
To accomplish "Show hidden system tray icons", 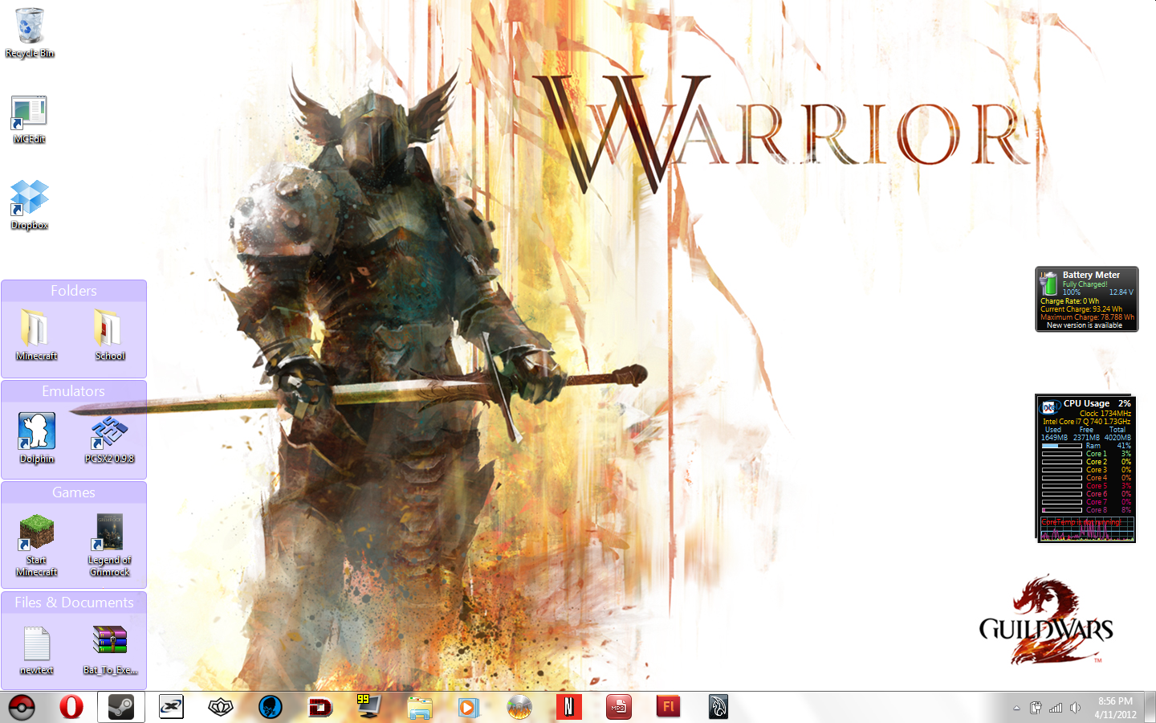I will pos(1016,708).
